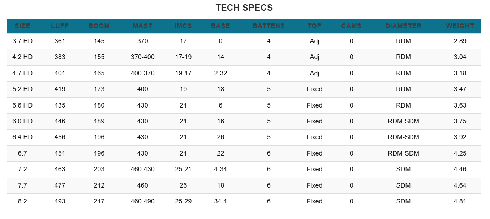Image resolution: width=490 pixels, height=219 pixels.
Task: Click the DIAMETER column header
Action: pos(403,26)
